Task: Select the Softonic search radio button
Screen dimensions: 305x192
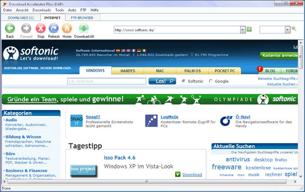Action: point(183,81)
